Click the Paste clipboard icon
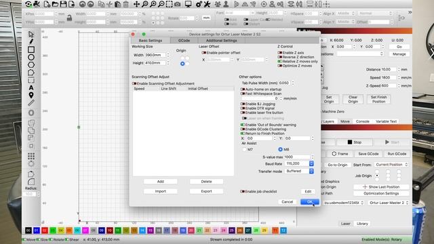 coord(117,4)
